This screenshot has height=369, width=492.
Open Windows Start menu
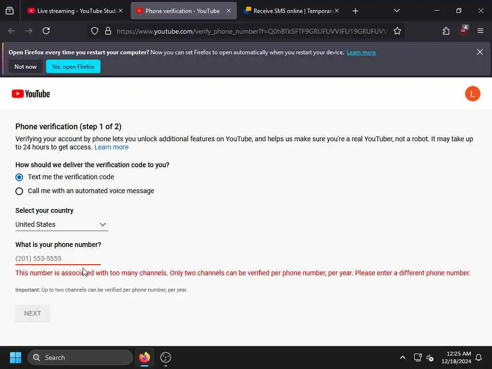click(15, 357)
